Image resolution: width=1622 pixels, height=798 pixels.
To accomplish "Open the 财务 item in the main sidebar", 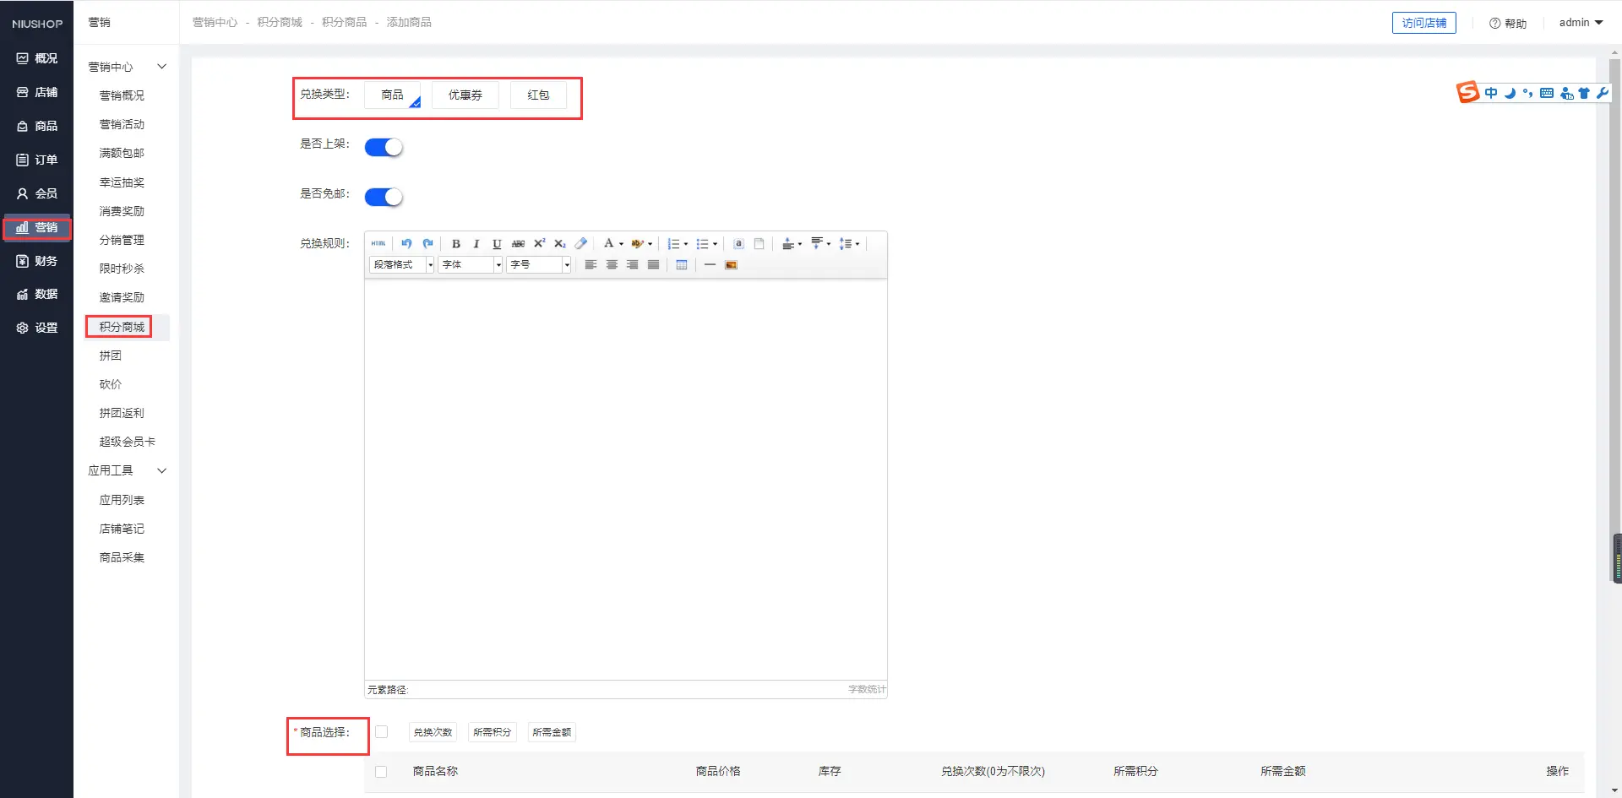I will click(37, 261).
